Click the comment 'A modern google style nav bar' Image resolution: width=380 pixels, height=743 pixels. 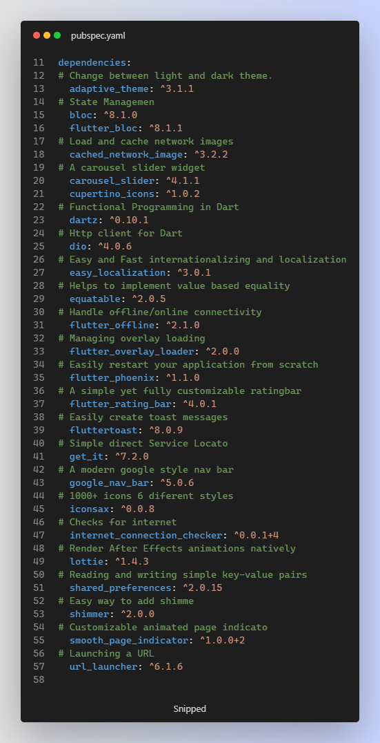coord(146,470)
